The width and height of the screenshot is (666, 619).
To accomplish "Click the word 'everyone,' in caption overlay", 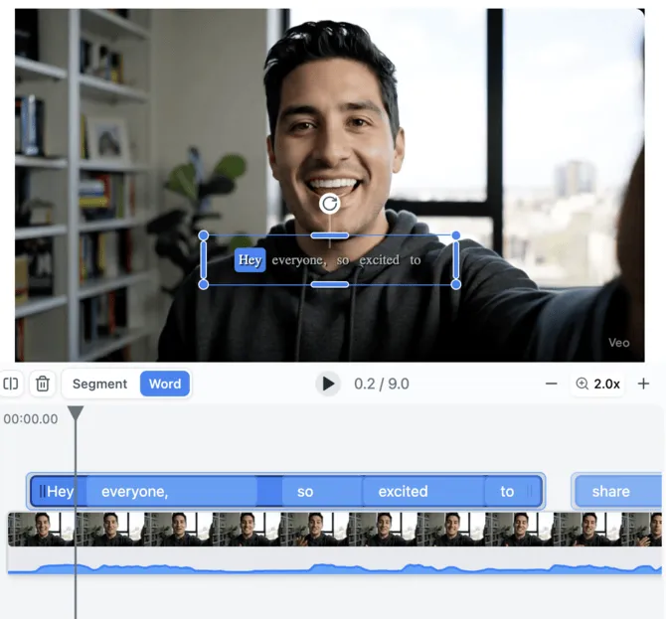I will coord(299,260).
